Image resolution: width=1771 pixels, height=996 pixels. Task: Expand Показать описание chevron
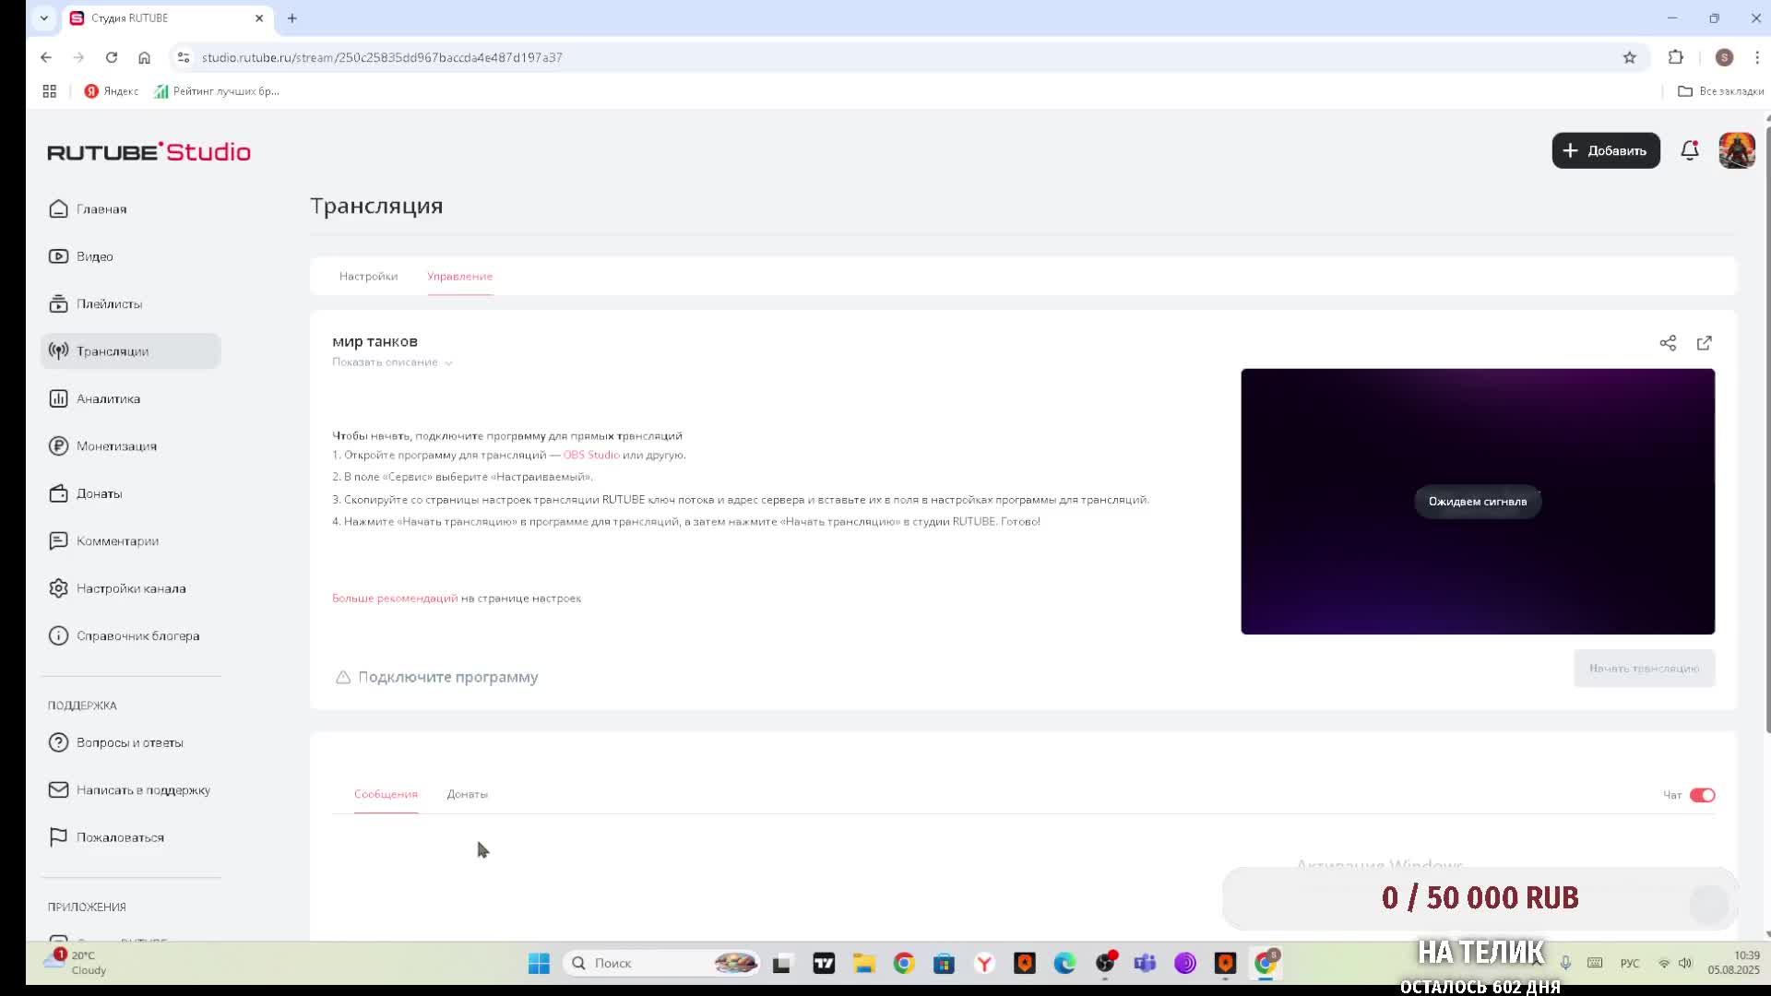point(448,363)
